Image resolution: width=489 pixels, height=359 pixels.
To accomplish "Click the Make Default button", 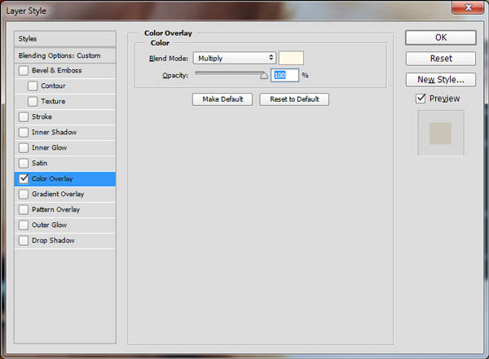I will click(x=222, y=99).
